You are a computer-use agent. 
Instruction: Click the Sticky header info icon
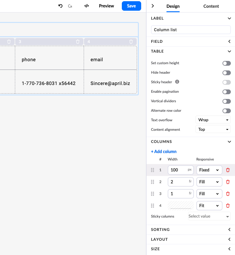pos(177,82)
